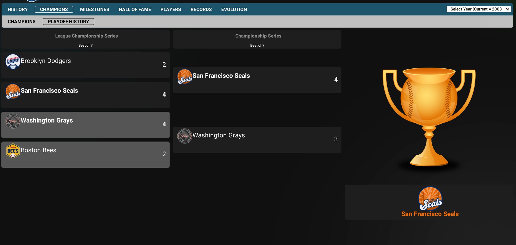Select the Champions sub-tab
The height and width of the screenshot is (245, 516).
pyautogui.click(x=22, y=22)
